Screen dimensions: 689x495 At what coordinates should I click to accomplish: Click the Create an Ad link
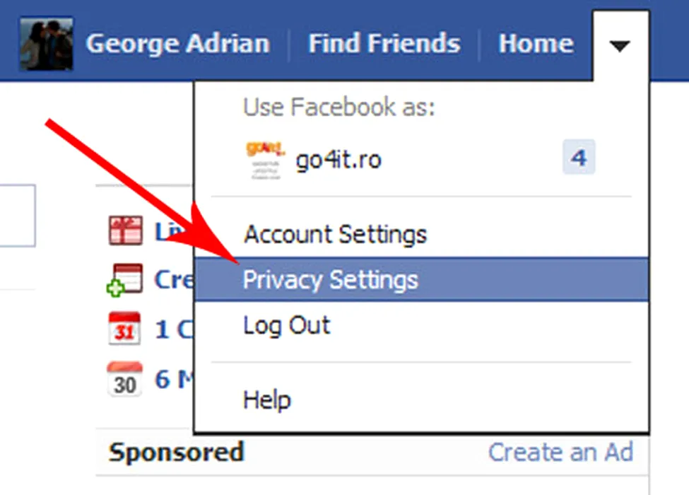[560, 452]
